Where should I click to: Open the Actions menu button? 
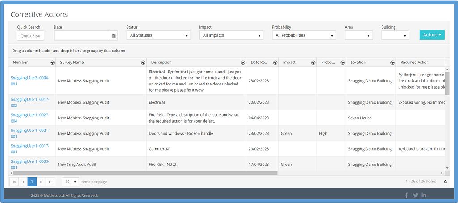(x=432, y=35)
